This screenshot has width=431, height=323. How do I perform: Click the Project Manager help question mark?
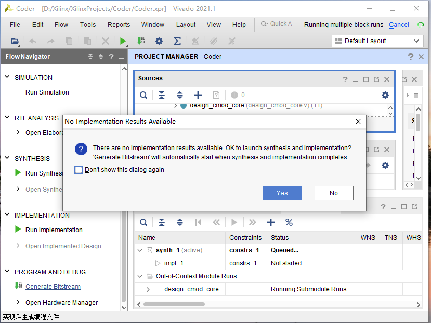pyautogui.click(x=410, y=57)
